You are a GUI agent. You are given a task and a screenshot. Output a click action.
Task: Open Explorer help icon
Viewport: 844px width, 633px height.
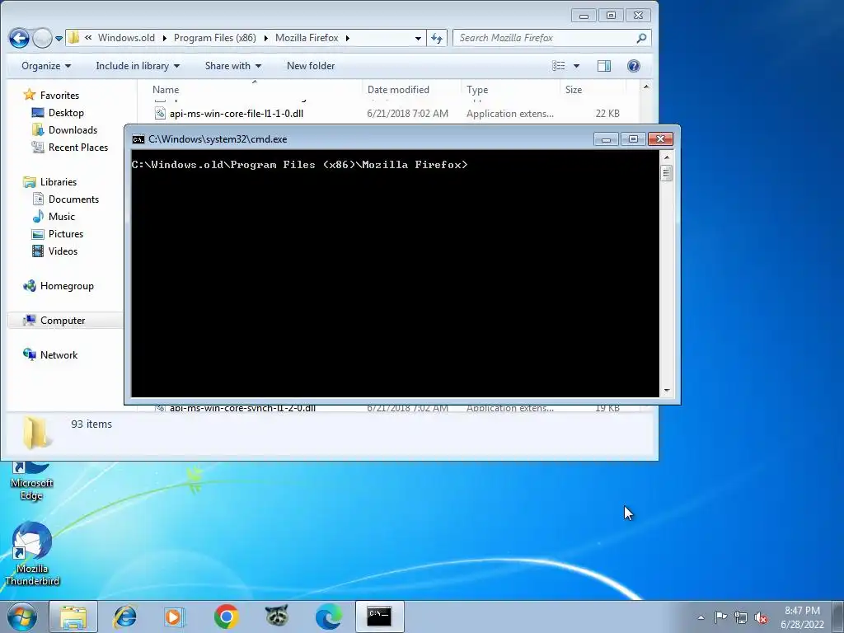(x=634, y=66)
